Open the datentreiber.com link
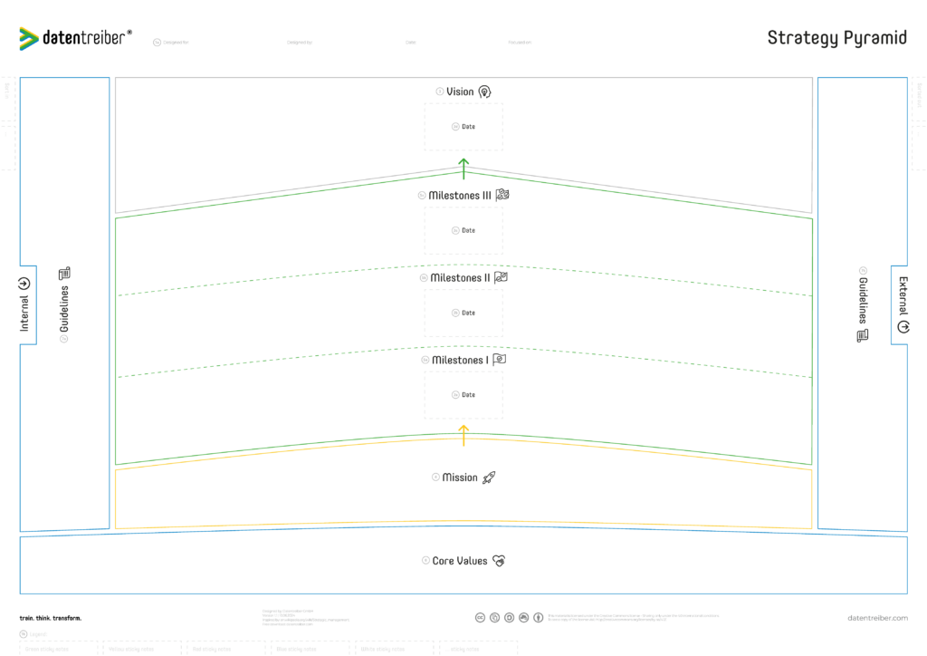The height and width of the screenshot is (656, 927). point(877,618)
